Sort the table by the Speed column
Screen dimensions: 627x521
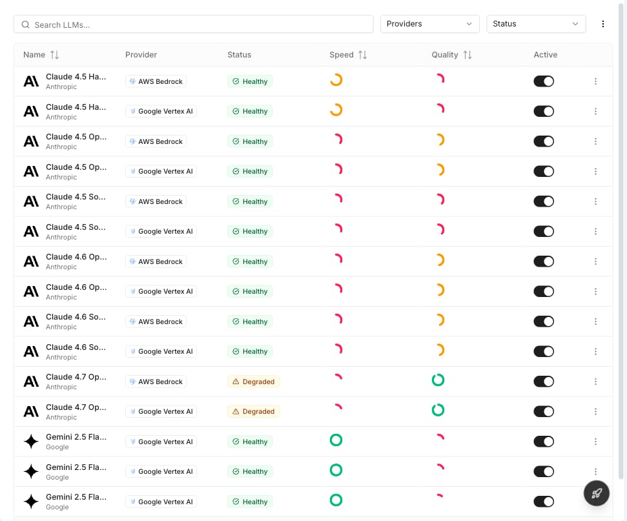pos(362,55)
